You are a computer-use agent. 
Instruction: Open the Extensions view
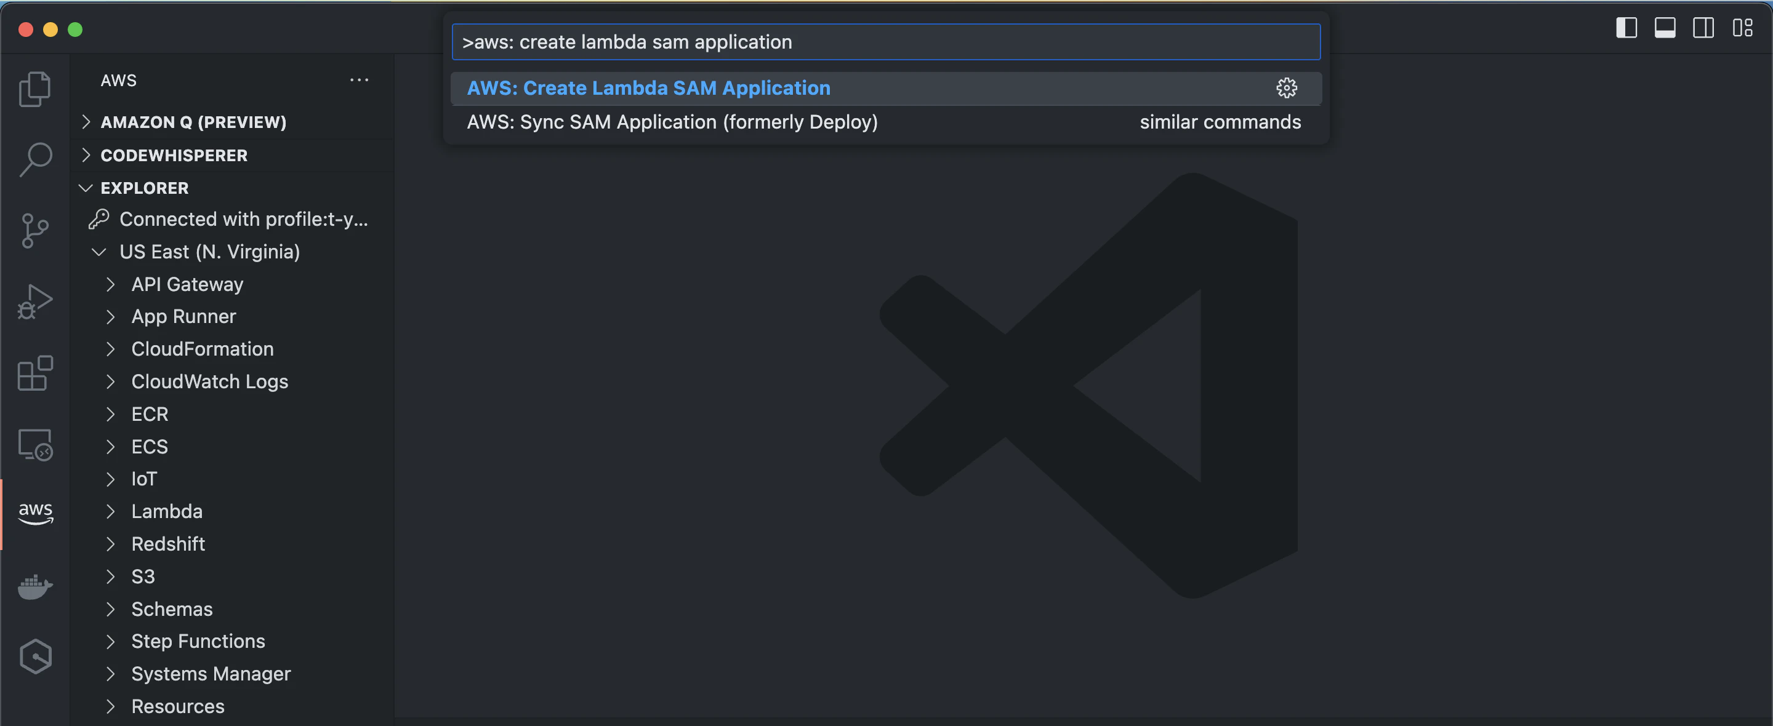pyautogui.click(x=35, y=373)
